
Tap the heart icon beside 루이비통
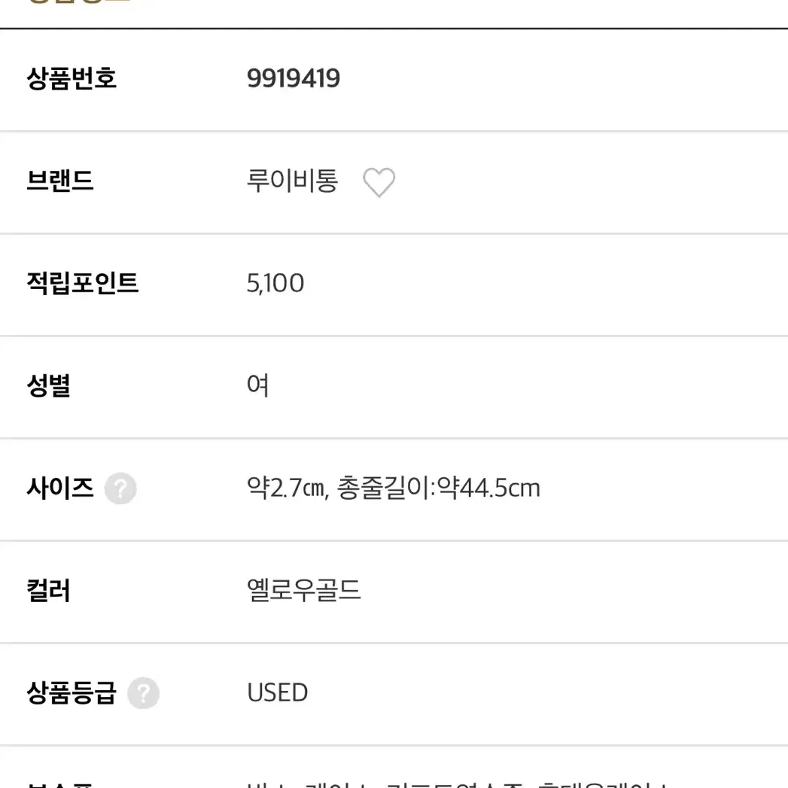tap(379, 182)
